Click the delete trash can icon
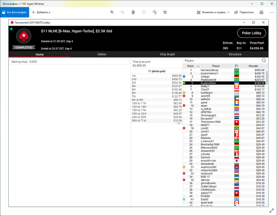Screen dimensions: 277x216 133,12
